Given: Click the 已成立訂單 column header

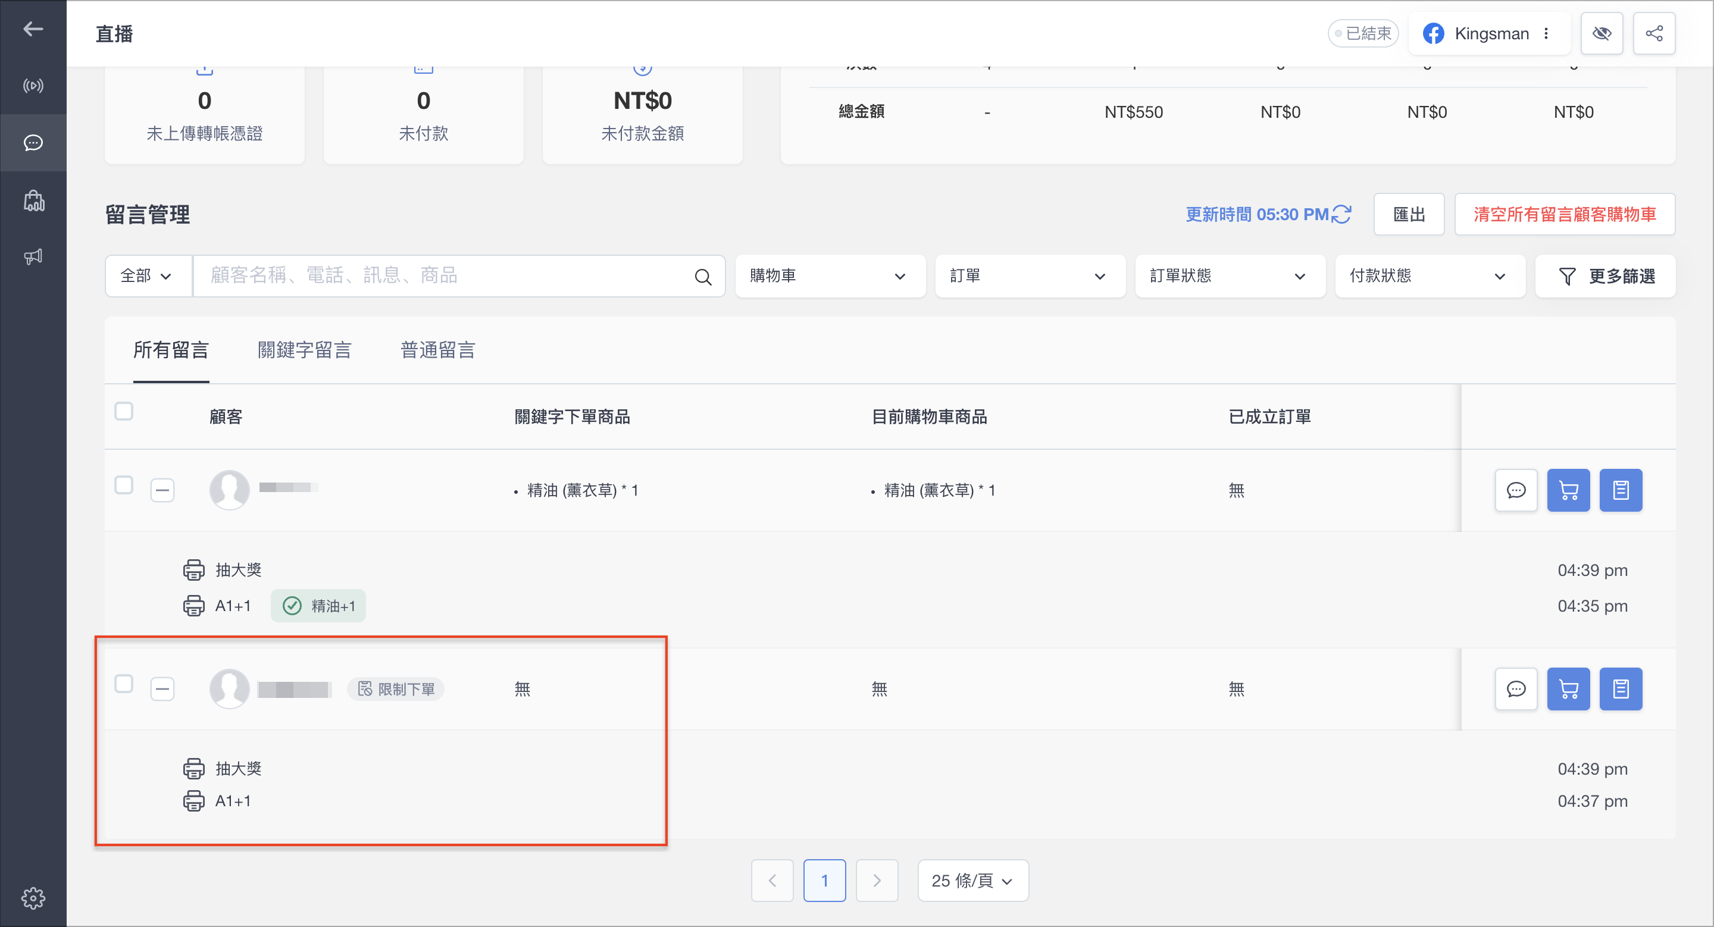Looking at the screenshot, I should 1269,417.
